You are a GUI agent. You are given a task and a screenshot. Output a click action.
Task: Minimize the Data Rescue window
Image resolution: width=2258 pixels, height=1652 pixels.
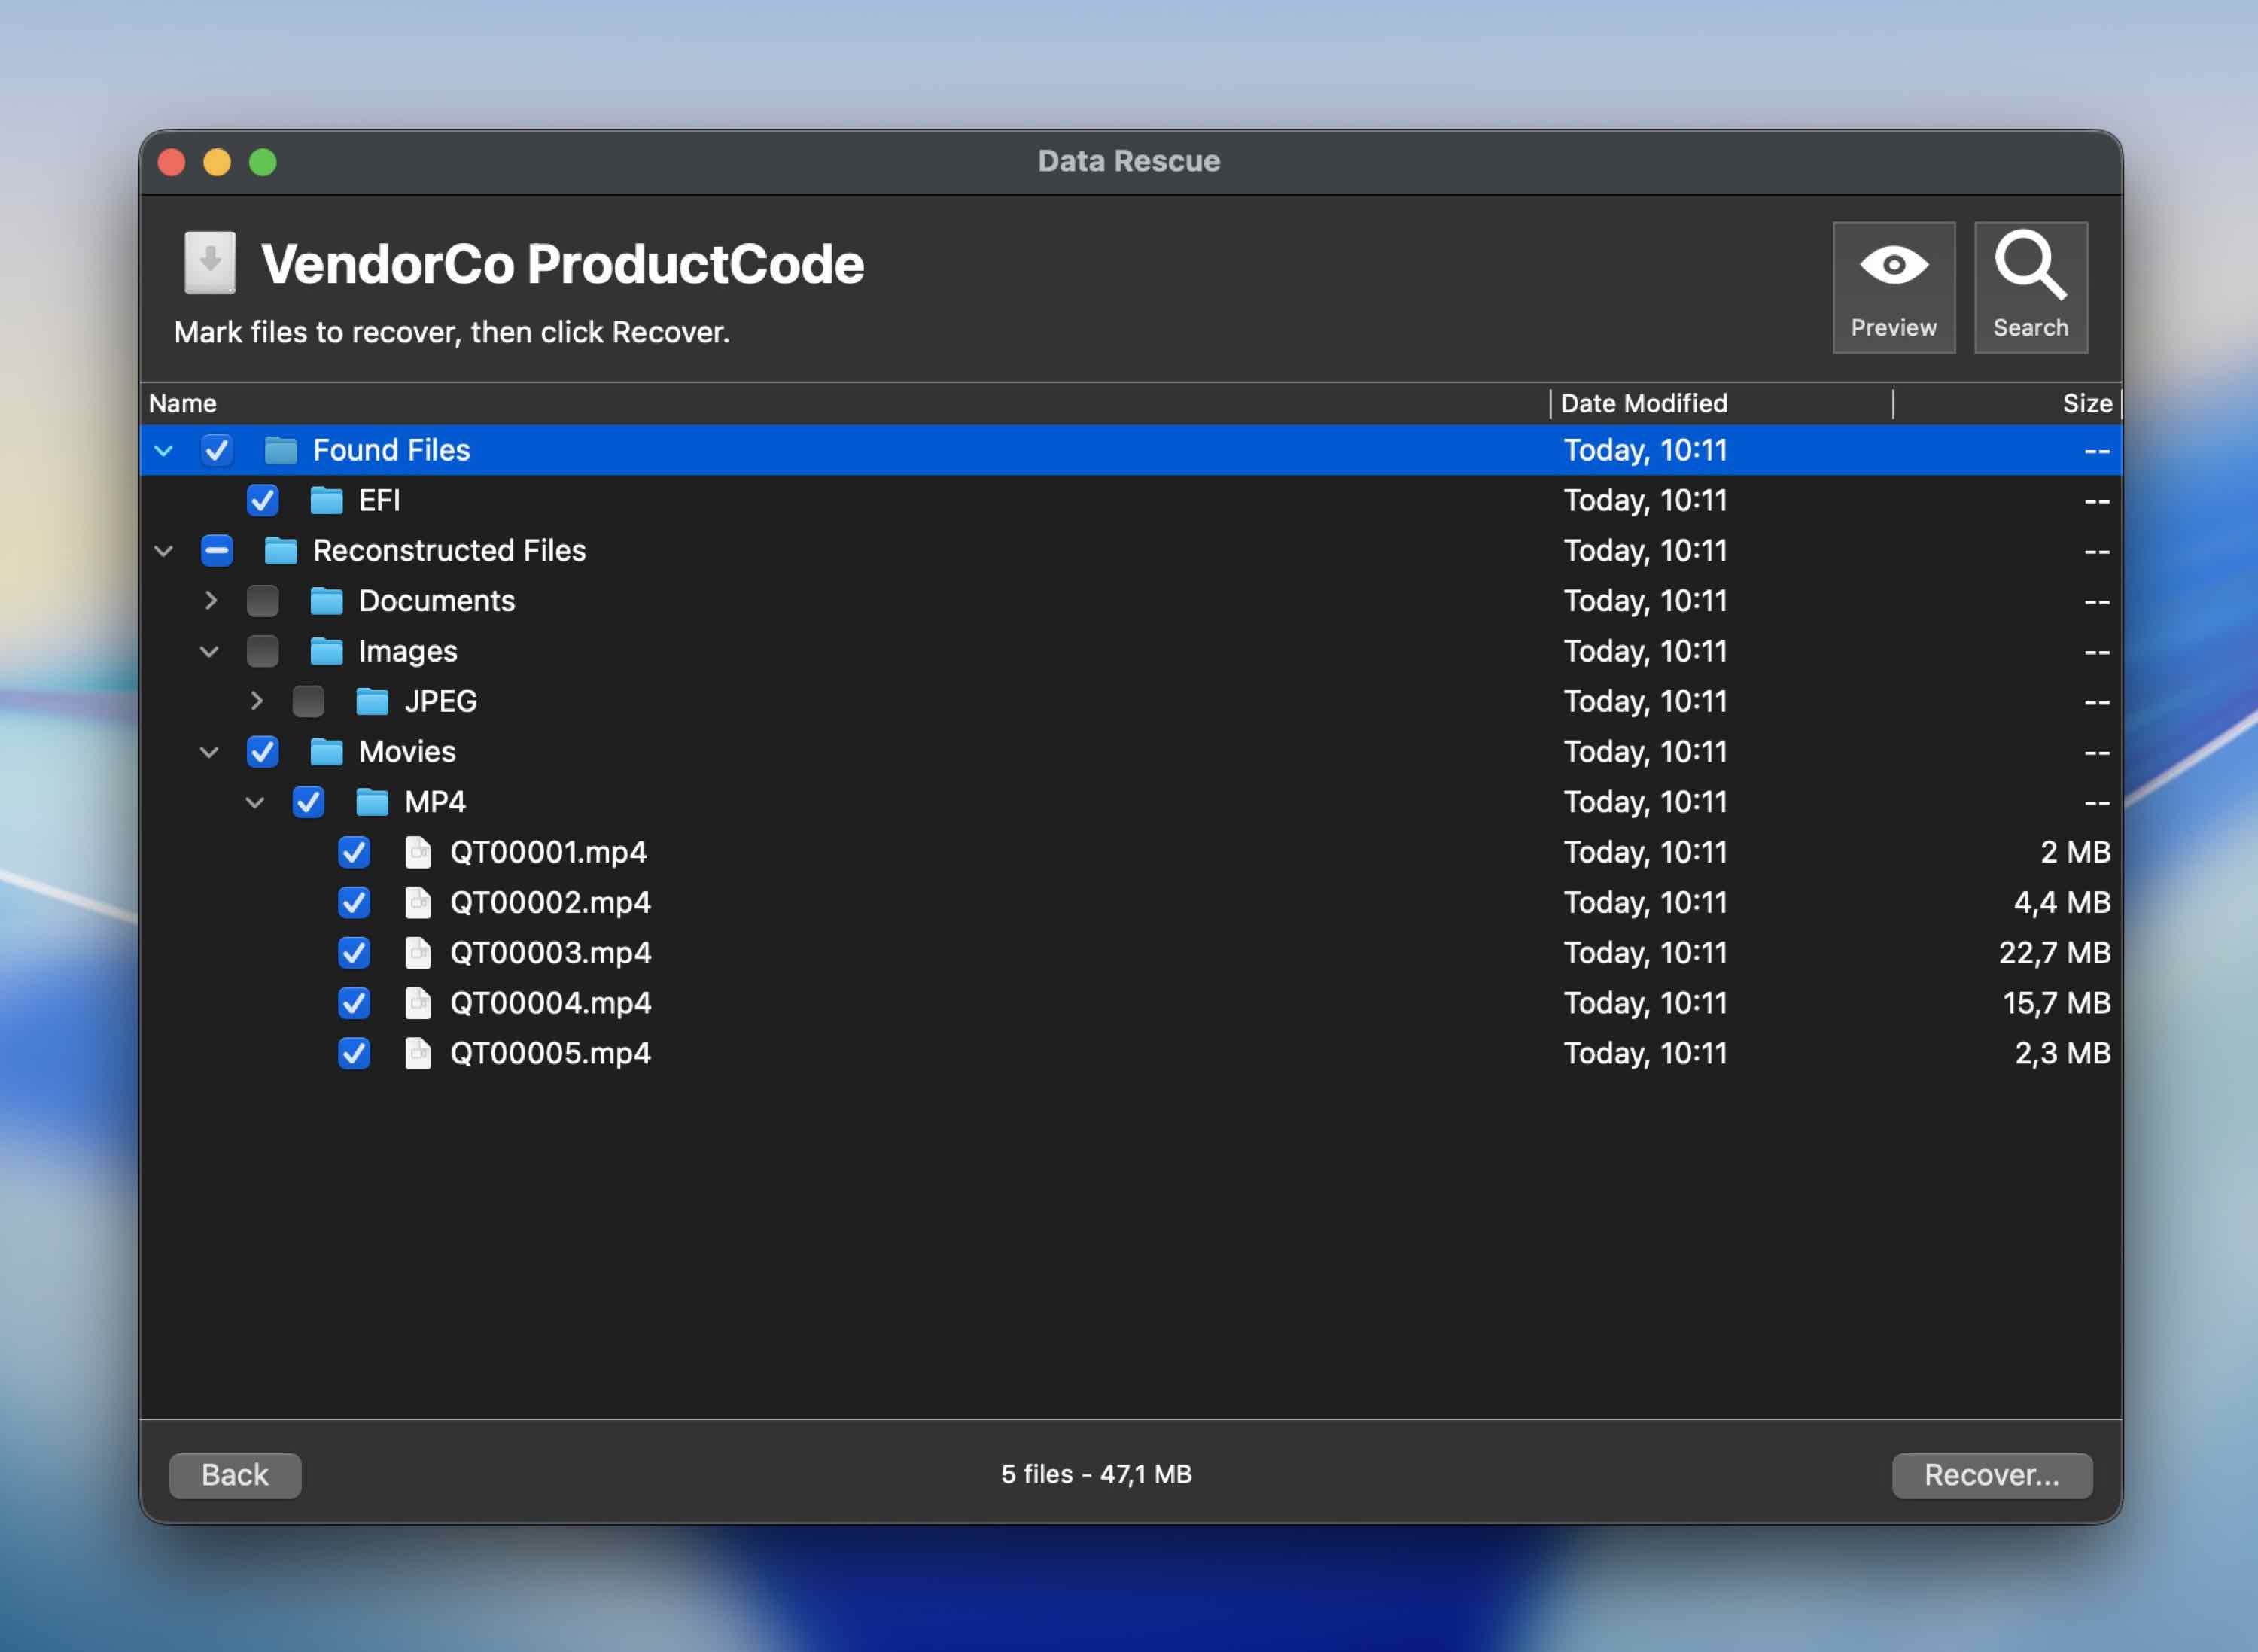[217, 162]
